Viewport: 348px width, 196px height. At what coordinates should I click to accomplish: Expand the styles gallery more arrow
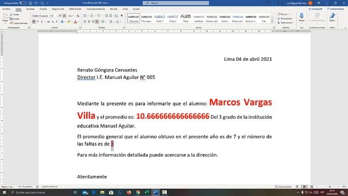[272, 22]
